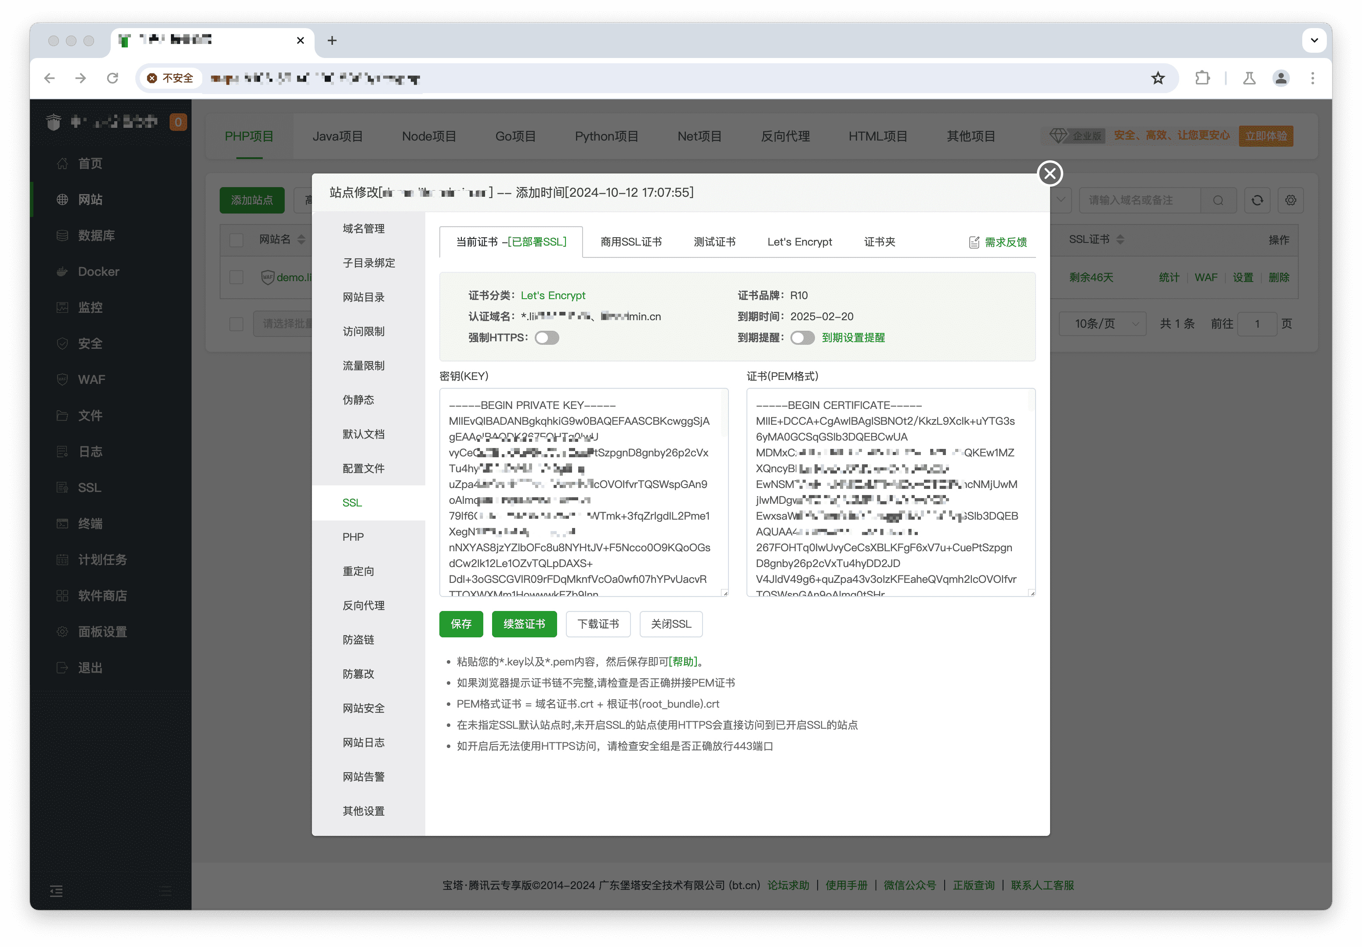This screenshot has height=947, width=1362.
Task: Open Chrome three-dot menu
Action: tap(1313, 78)
